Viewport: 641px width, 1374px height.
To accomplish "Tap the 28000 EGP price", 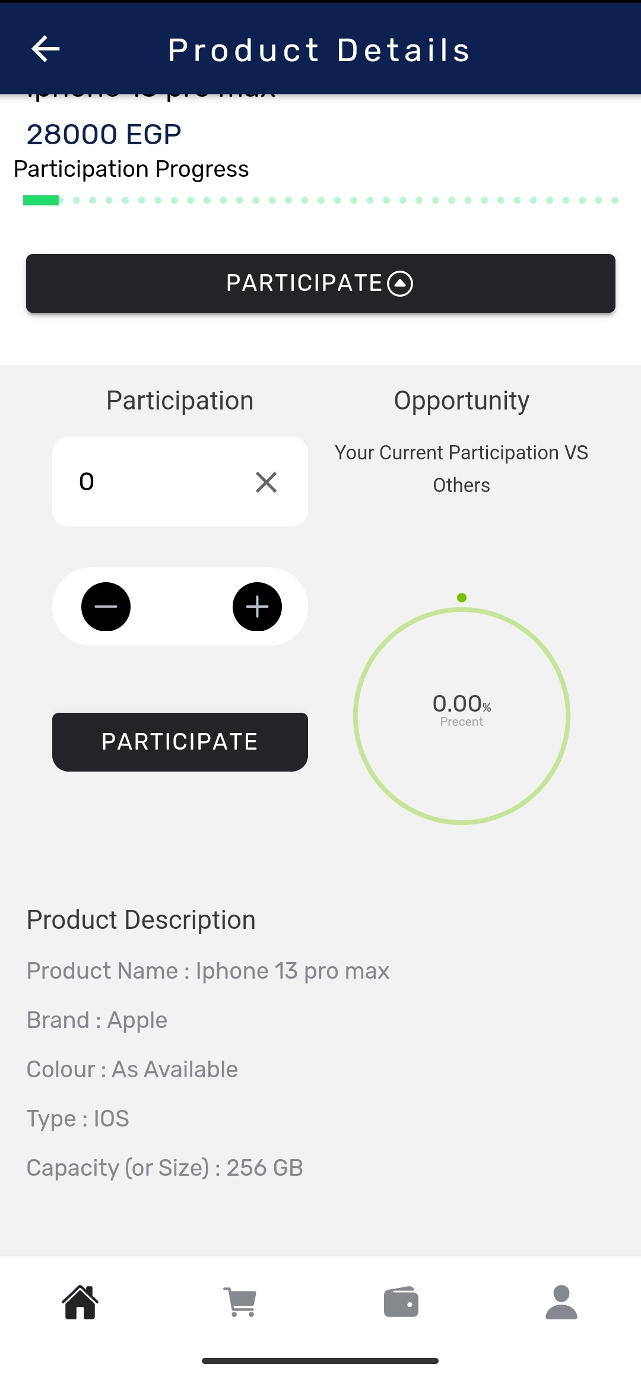I will click(x=104, y=134).
